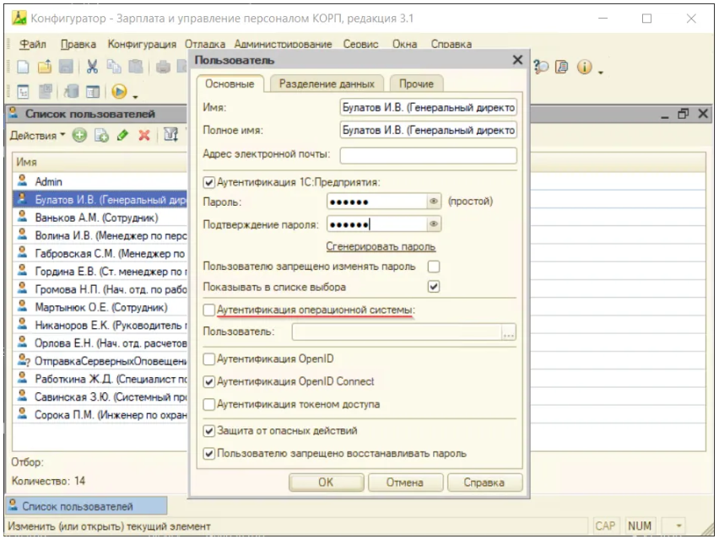Click the copy user icon in list toolbar
719x539 pixels.
(101, 135)
